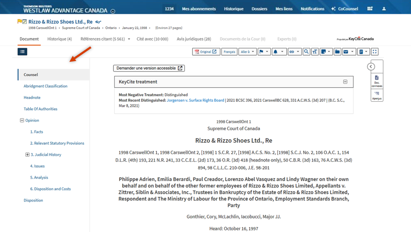Expand the 3. Judicial History section
The height and width of the screenshot is (232, 411).
[x=27, y=155]
